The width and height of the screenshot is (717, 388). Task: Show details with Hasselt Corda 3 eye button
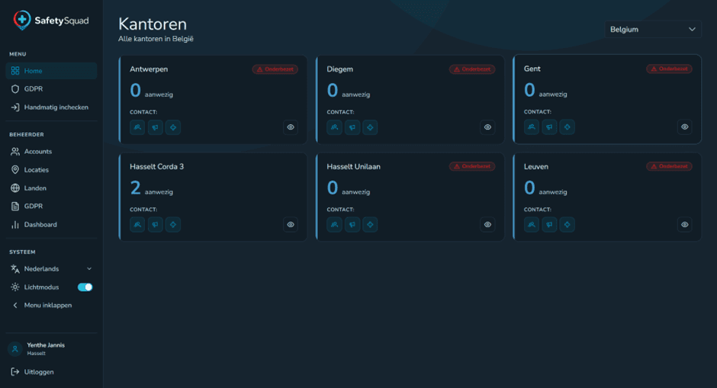tap(291, 225)
